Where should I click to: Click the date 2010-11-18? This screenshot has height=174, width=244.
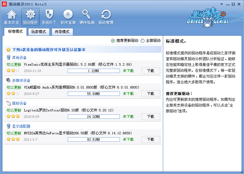[32, 71]
